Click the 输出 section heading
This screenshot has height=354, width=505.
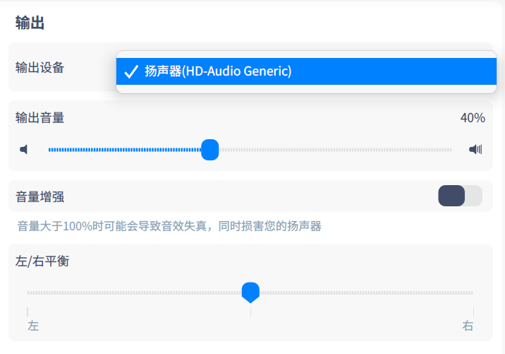(x=30, y=23)
